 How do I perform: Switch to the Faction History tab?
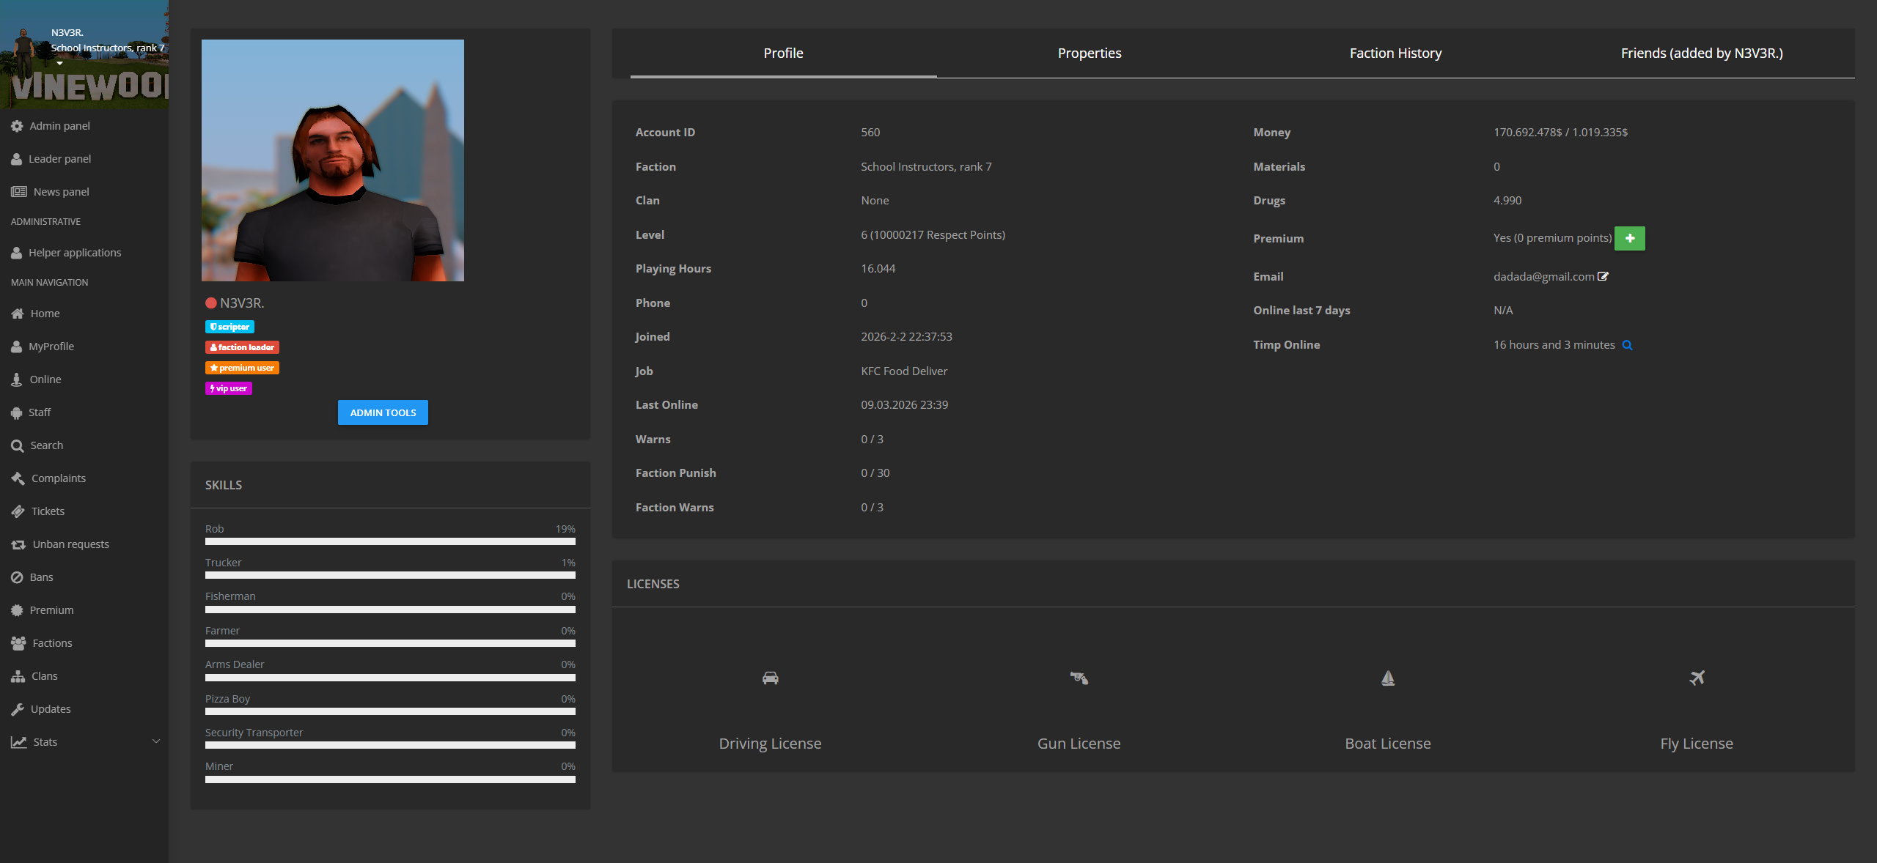(1395, 53)
